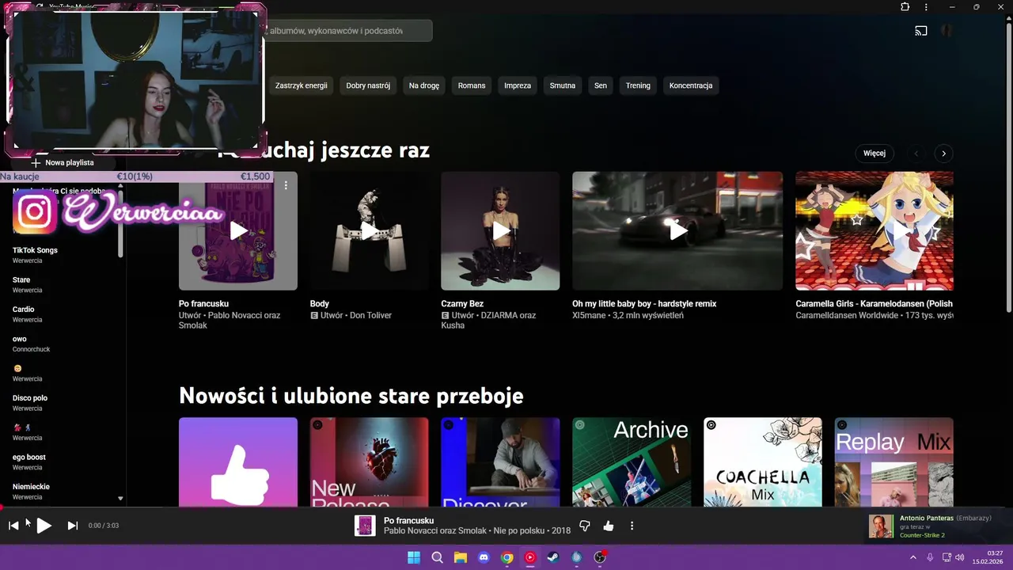Viewport: 1013px width, 570px height.
Task: Open the Disco polo playlist
Action: (x=30, y=398)
